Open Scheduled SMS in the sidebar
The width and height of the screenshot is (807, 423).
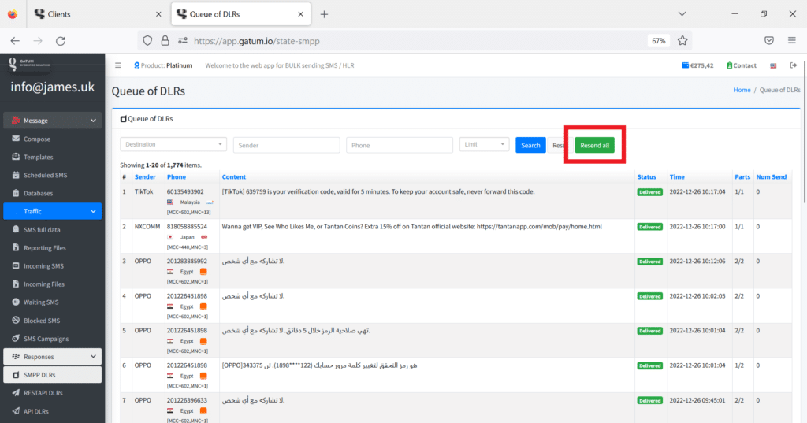click(x=53, y=175)
